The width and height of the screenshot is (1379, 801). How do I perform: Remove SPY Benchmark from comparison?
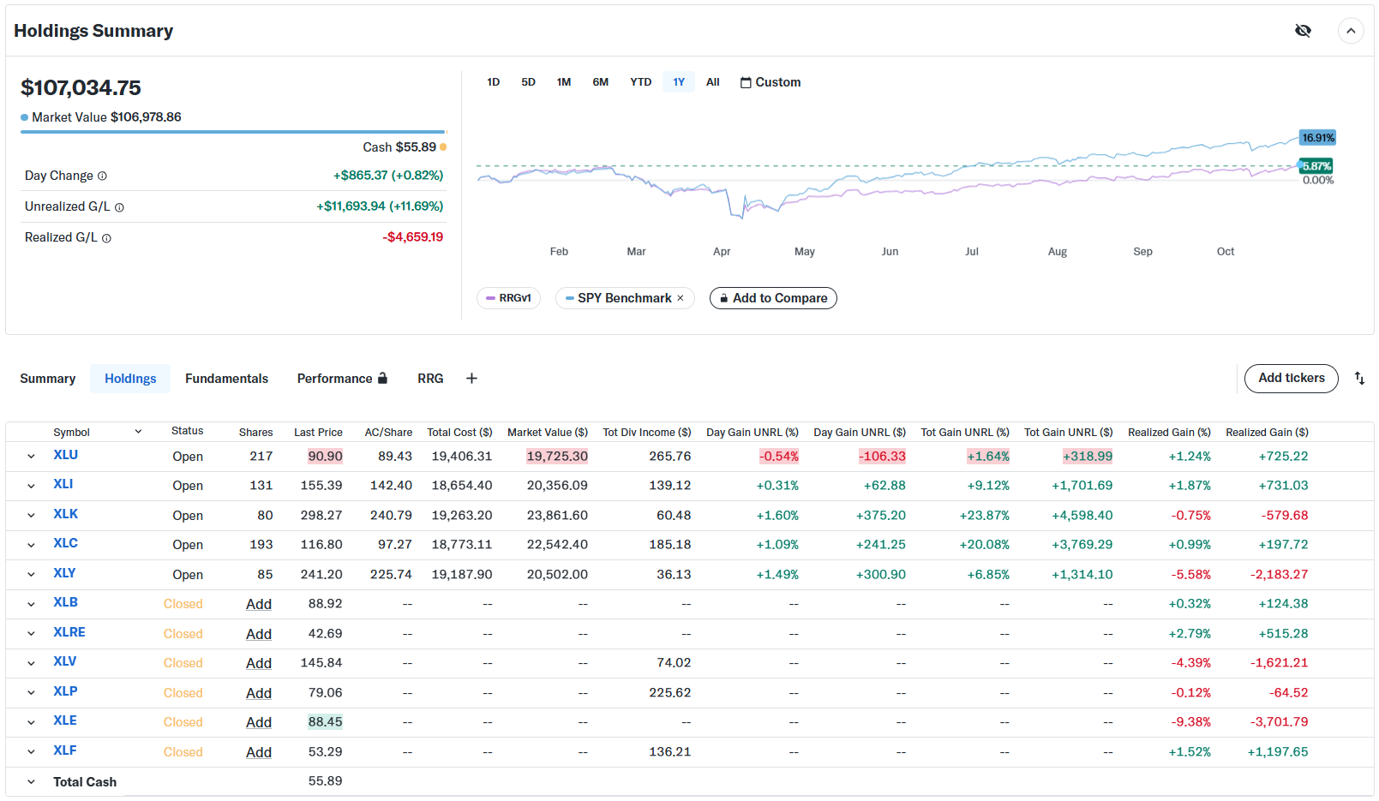[681, 298]
